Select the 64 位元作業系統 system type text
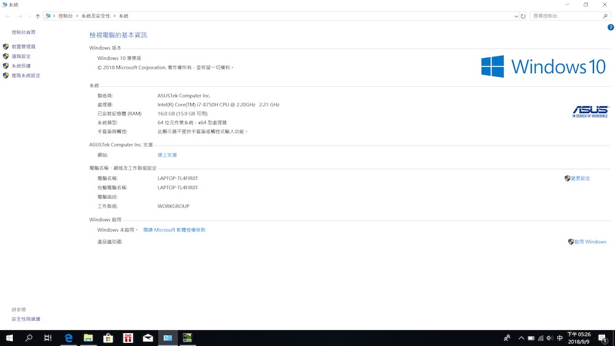615x346 pixels. click(x=192, y=123)
